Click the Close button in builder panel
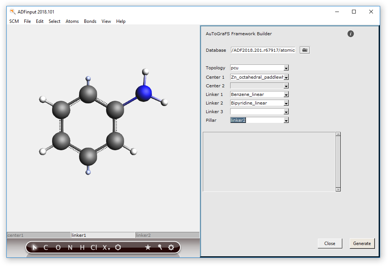Screen dimensions: 388x266 pyautogui.click(x=330, y=244)
